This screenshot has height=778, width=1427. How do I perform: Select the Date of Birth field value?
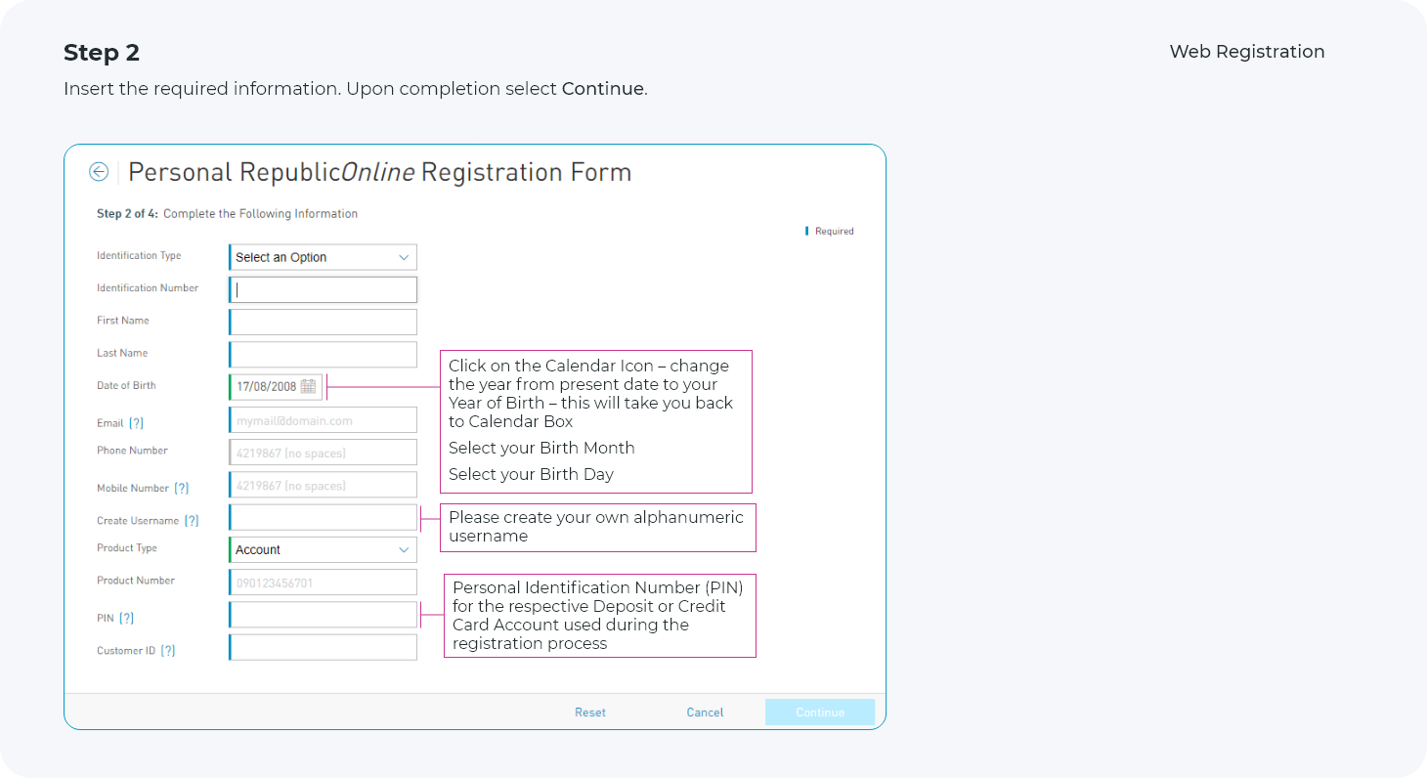click(267, 386)
